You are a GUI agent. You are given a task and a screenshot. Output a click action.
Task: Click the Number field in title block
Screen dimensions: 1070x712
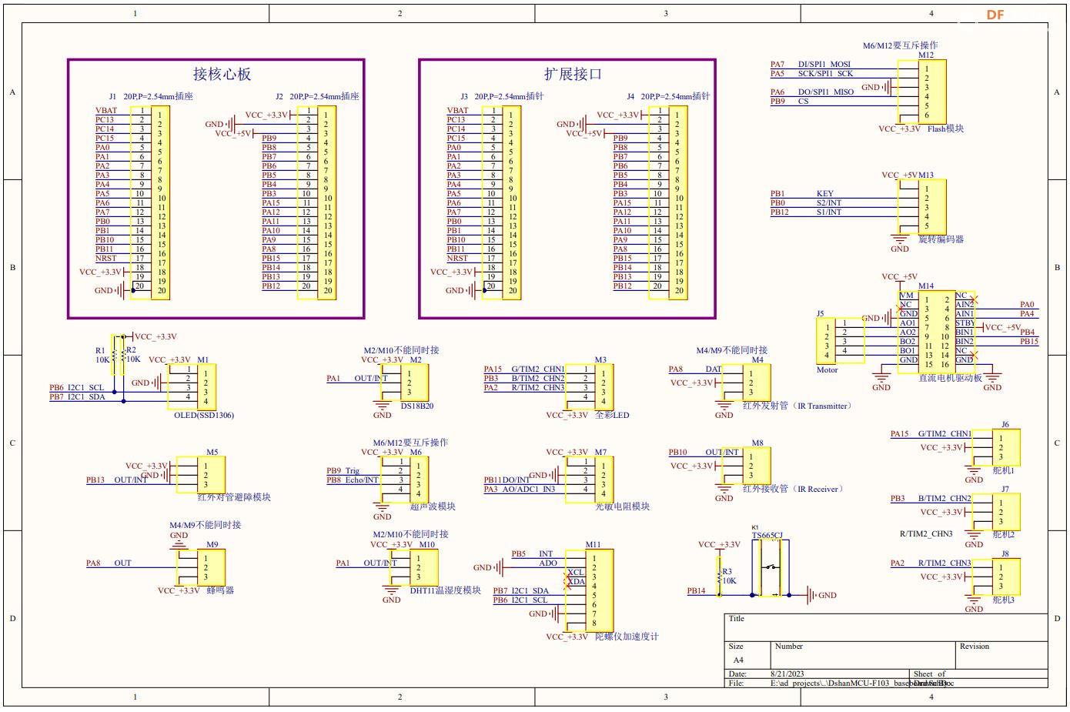click(863, 656)
